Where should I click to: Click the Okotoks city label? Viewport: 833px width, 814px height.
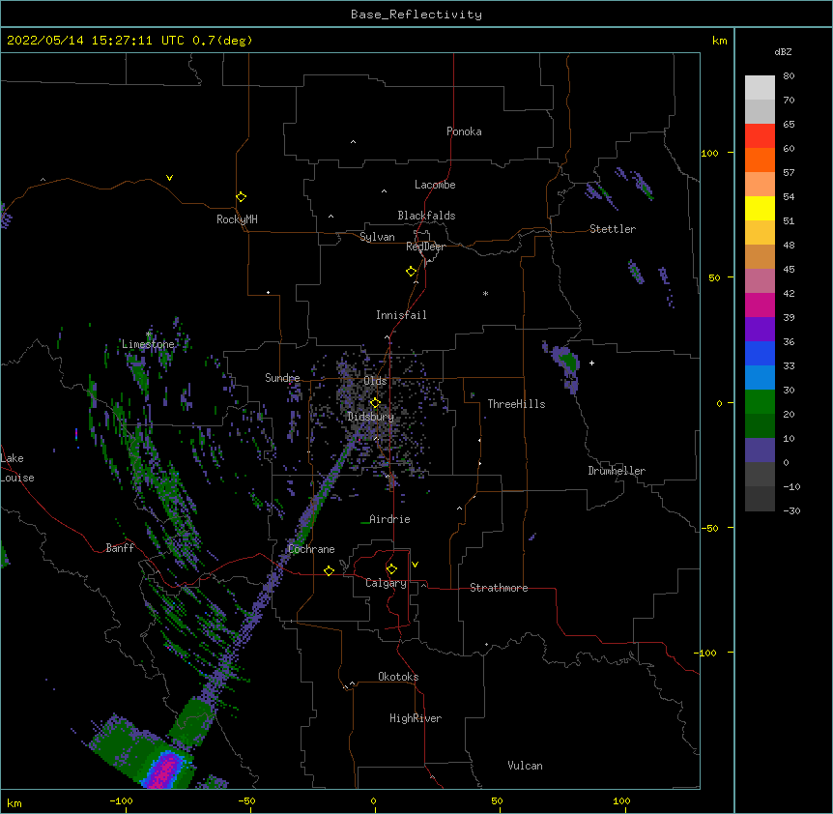click(x=398, y=677)
